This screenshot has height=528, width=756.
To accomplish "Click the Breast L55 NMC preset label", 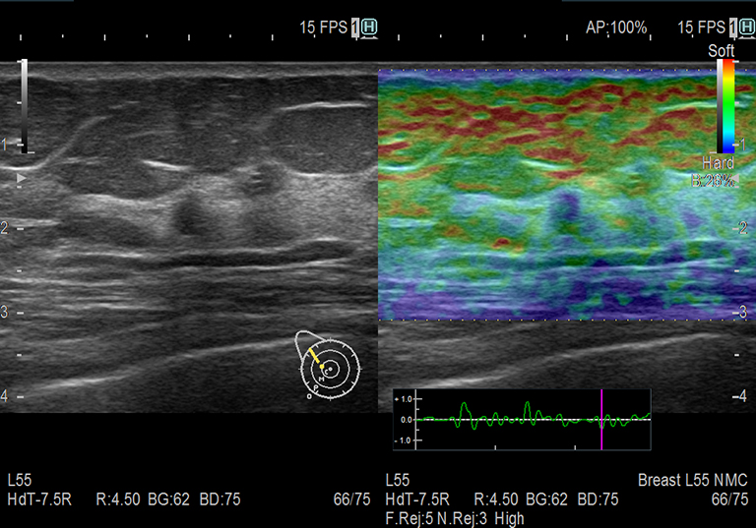I will click(x=693, y=481).
